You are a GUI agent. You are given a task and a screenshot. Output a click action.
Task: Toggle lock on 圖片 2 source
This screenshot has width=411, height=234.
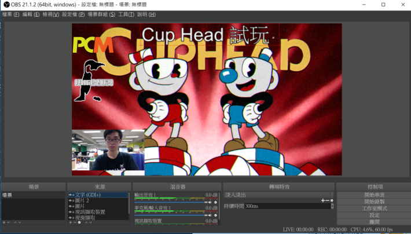pyautogui.click(x=73, y=200)
